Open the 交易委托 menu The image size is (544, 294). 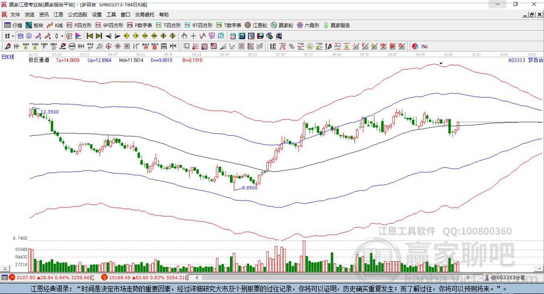click(144, 14)
